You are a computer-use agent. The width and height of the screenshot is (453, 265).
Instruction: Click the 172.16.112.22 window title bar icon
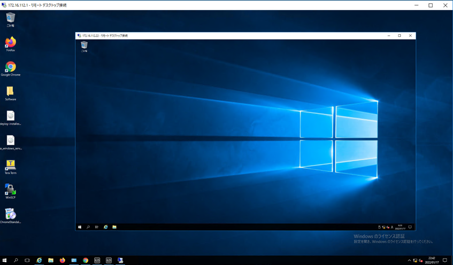click(79, 36)
